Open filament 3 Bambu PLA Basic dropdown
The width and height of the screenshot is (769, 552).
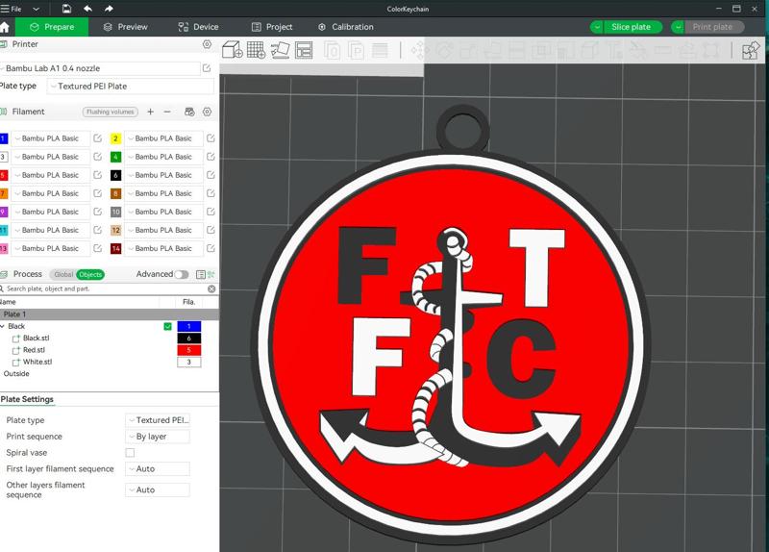tap(51, 157)
